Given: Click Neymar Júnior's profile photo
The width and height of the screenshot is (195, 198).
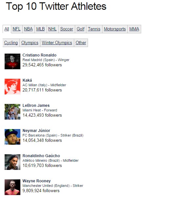Looking at the screenshot, I should click(x=12, y=137).
